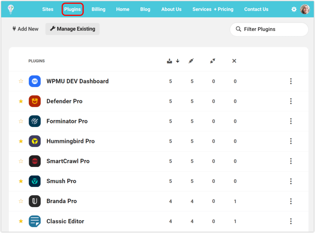Click the Hummingbird Pro plugin name
Screen dimensions: 315x233
(70, 141)
